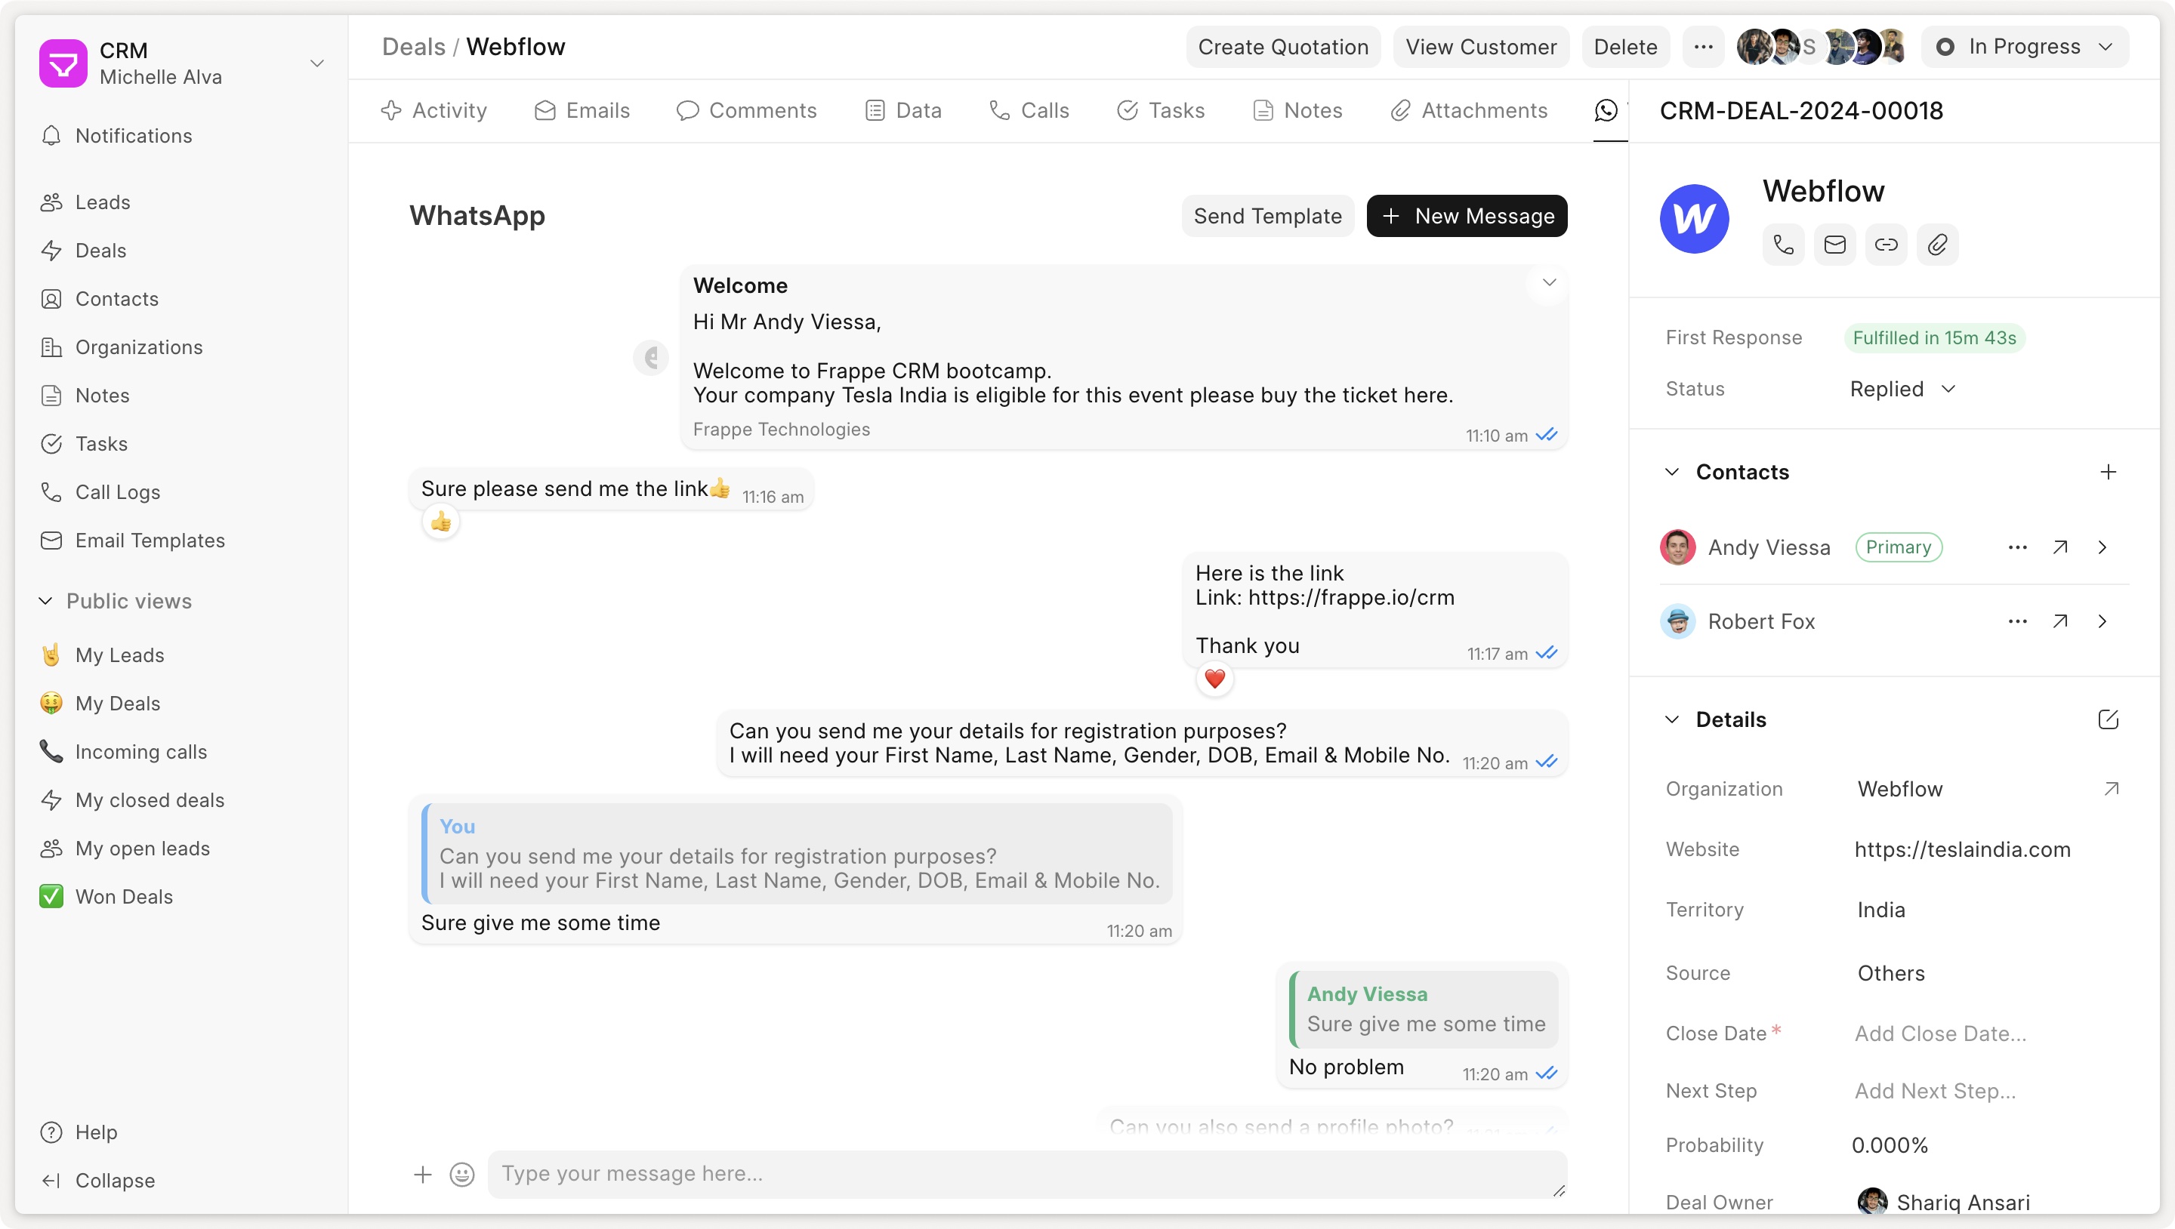The height and width of the screenshot is (1229, 2175).
Task: Open the three-dots more actions in header
Action: (1704, 46)
